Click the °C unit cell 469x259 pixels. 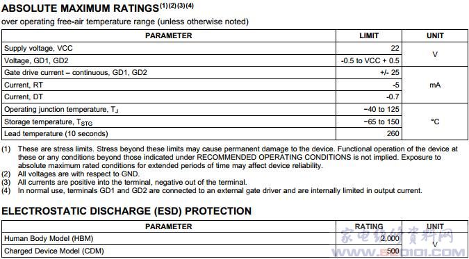(x=435, y=122)
